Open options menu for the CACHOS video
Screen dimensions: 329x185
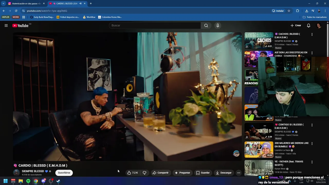point(312,34)
